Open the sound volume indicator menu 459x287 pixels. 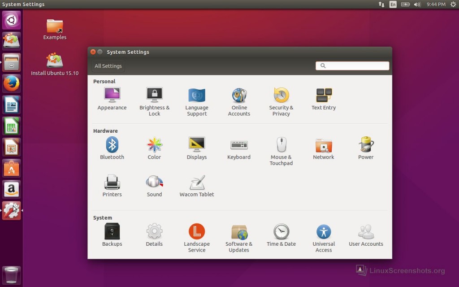[x=417, y=4]
